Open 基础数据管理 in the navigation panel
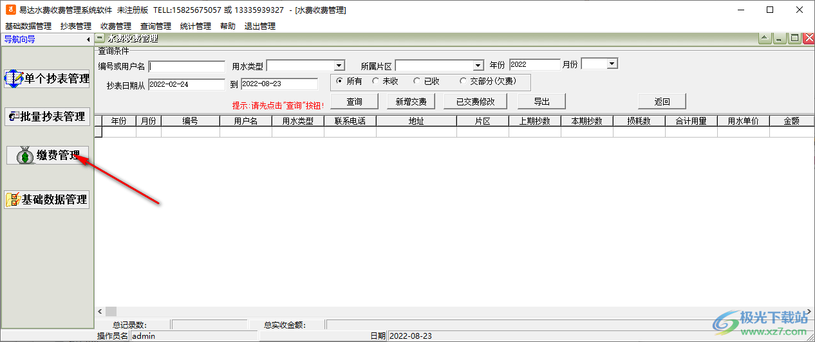 tap(47, 199)
